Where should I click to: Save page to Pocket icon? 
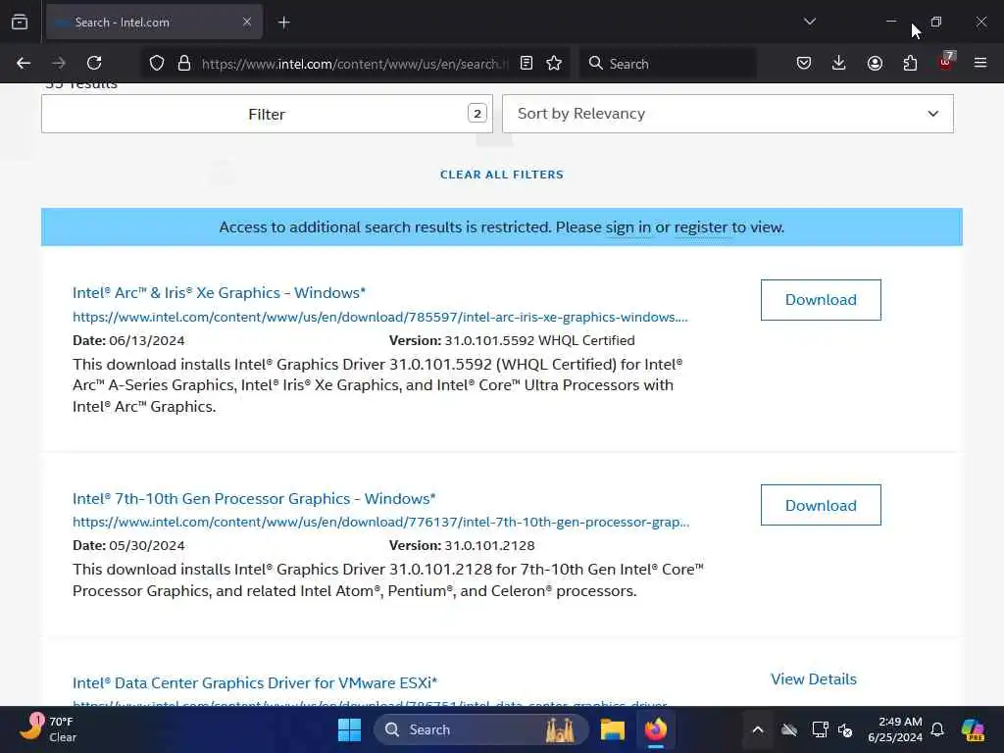coord(804,63)
